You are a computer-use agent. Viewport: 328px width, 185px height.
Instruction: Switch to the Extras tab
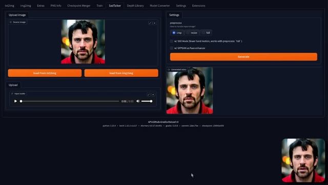pos(41,6)
